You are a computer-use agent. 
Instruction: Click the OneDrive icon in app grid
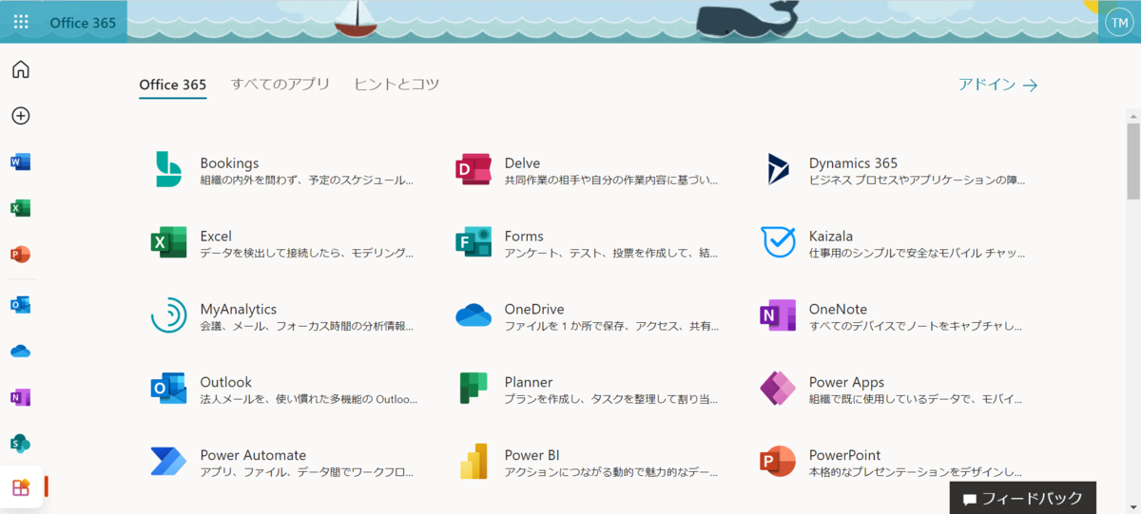473,315
